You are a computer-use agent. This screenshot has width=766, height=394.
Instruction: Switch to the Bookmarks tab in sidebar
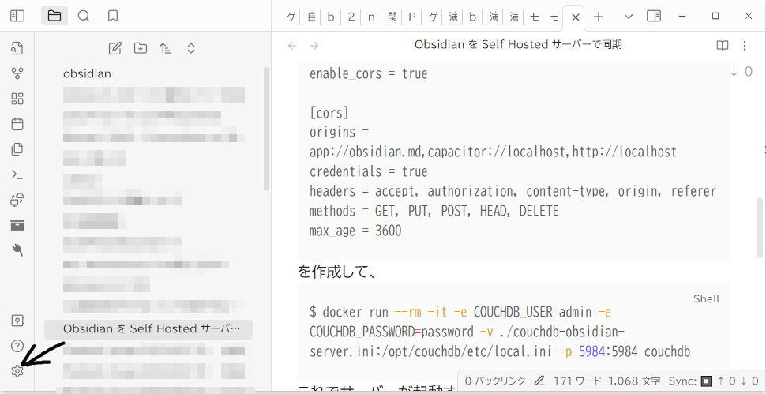coord(113,16)
